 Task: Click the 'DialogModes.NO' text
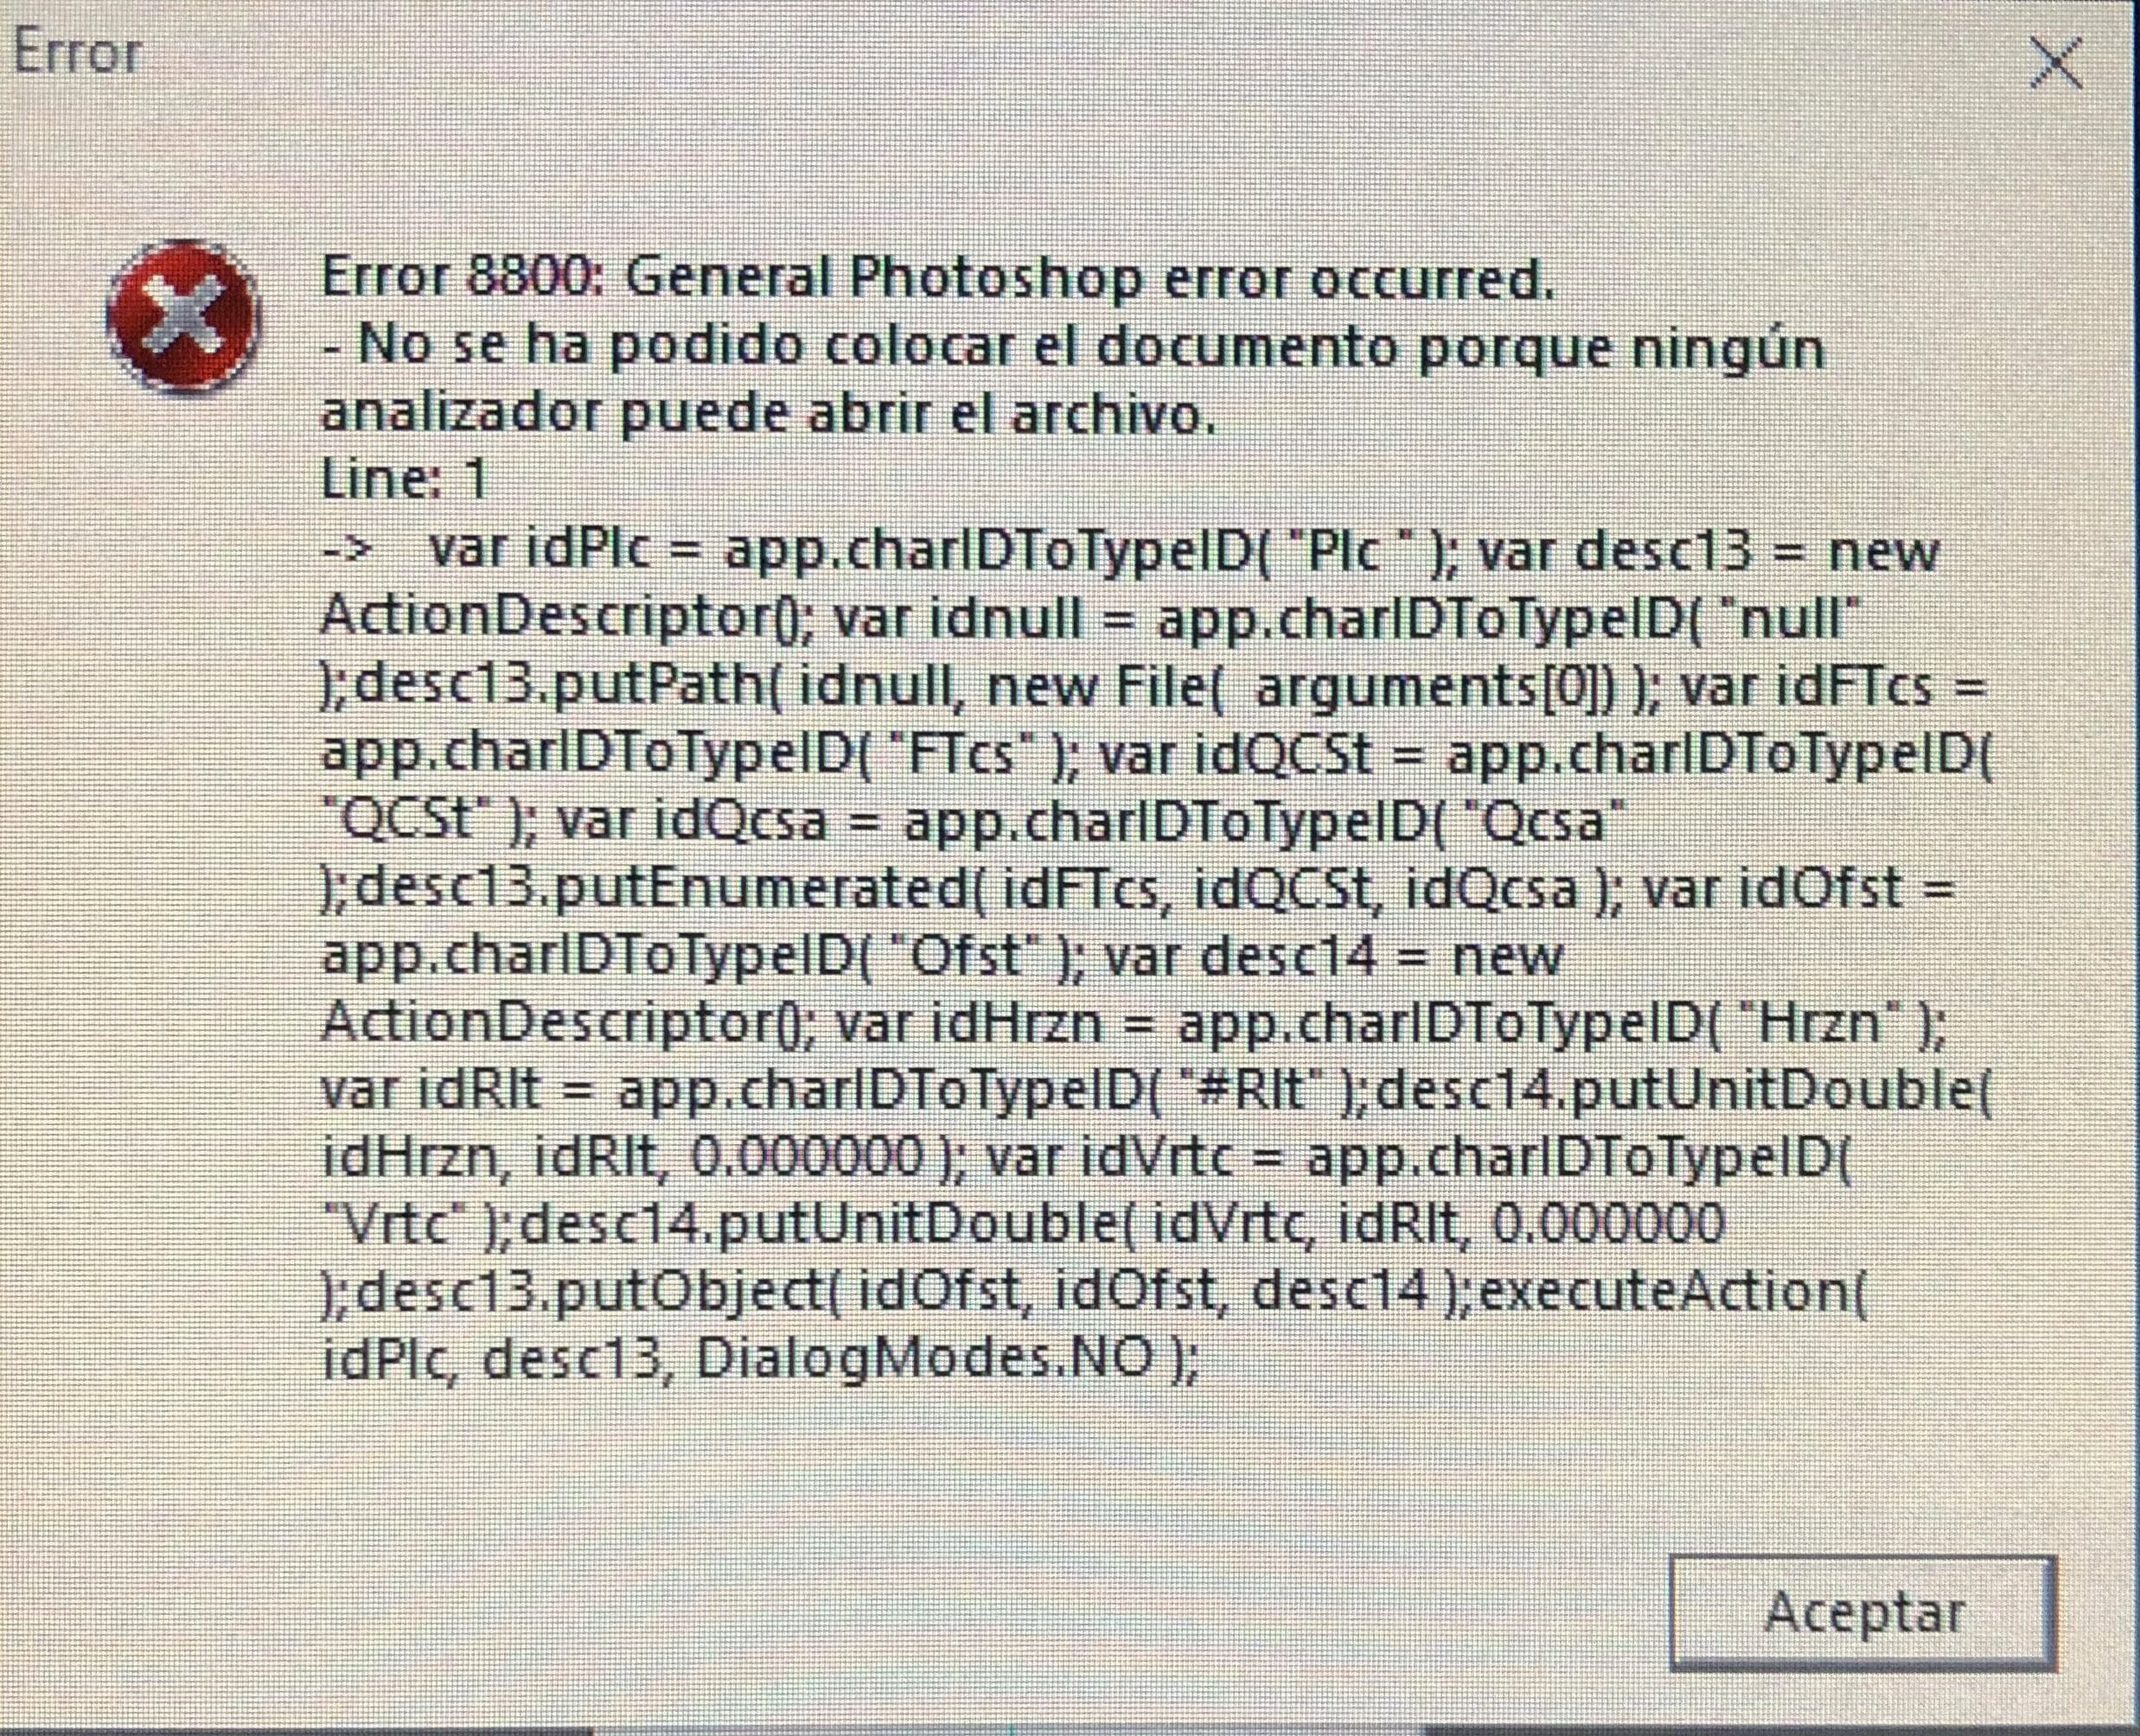926,1359
